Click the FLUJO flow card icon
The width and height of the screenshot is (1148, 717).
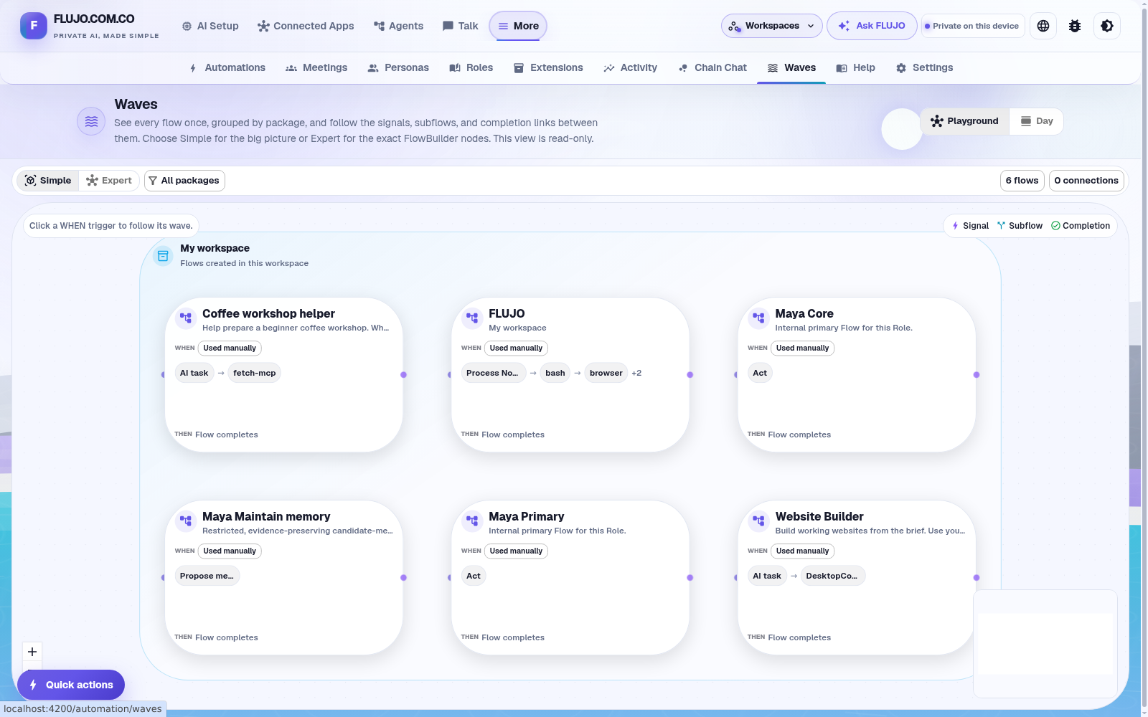pos(472,318)
